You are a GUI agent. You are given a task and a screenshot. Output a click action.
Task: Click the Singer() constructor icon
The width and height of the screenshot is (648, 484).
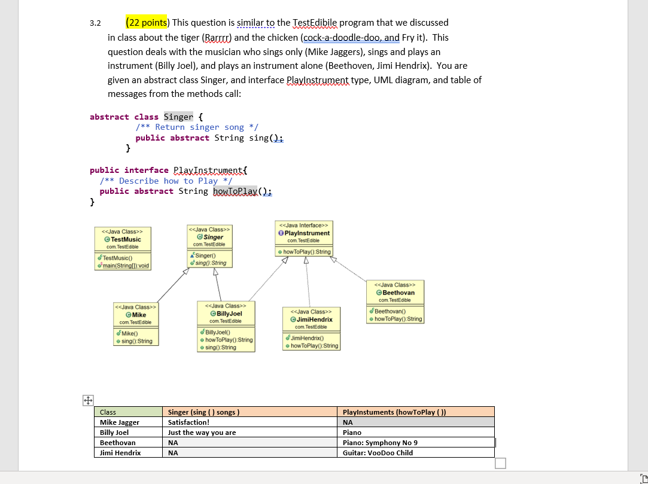[x=192, y=256]
